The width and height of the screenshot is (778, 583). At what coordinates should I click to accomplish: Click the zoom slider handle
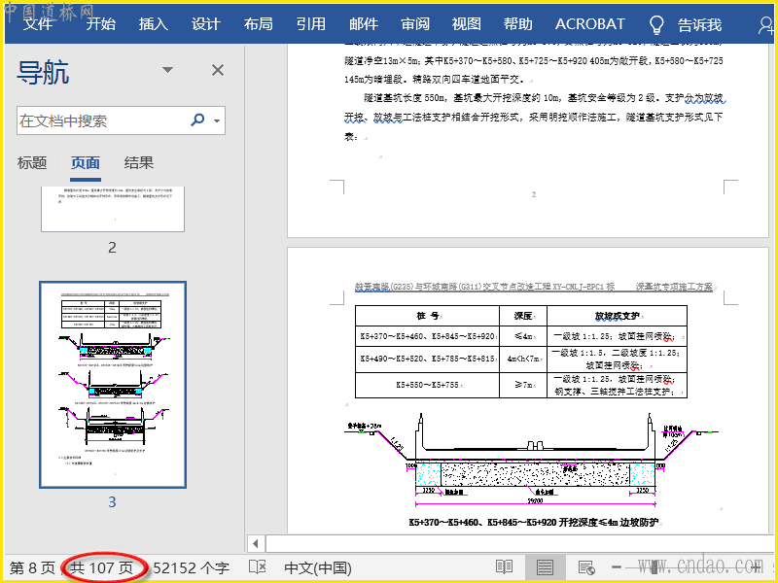click(654, 567)
